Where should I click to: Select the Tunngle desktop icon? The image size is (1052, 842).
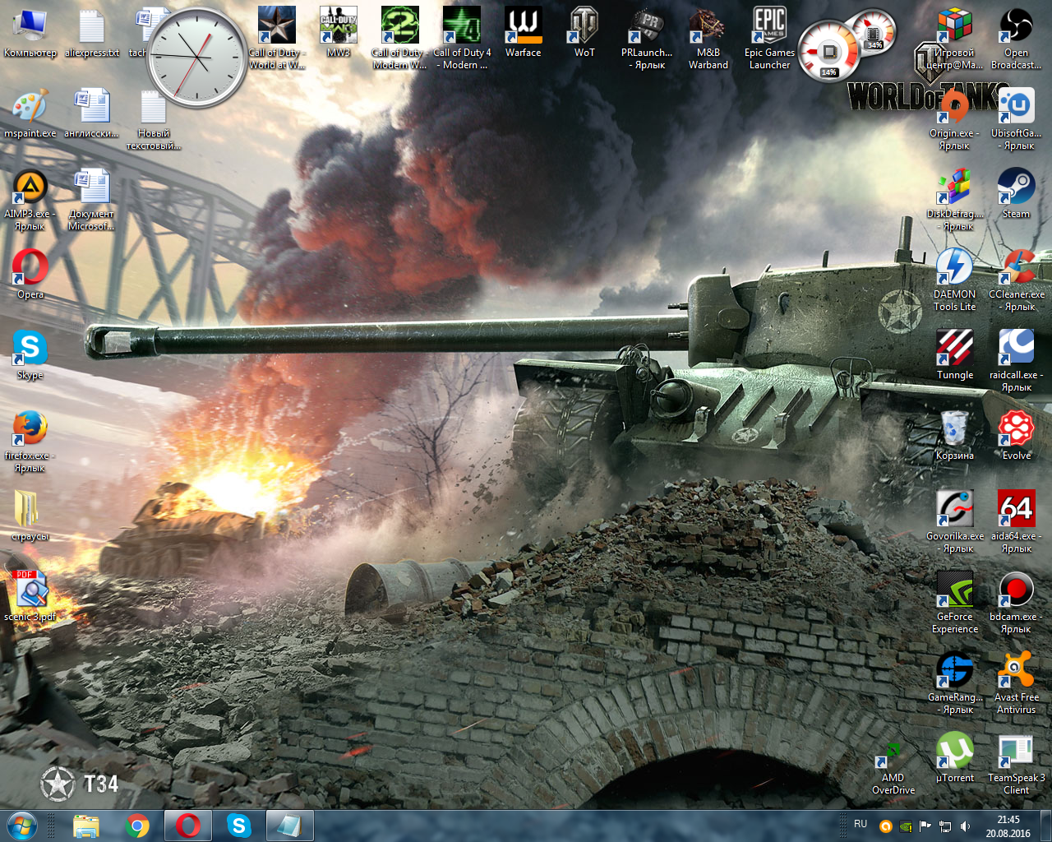955,355
